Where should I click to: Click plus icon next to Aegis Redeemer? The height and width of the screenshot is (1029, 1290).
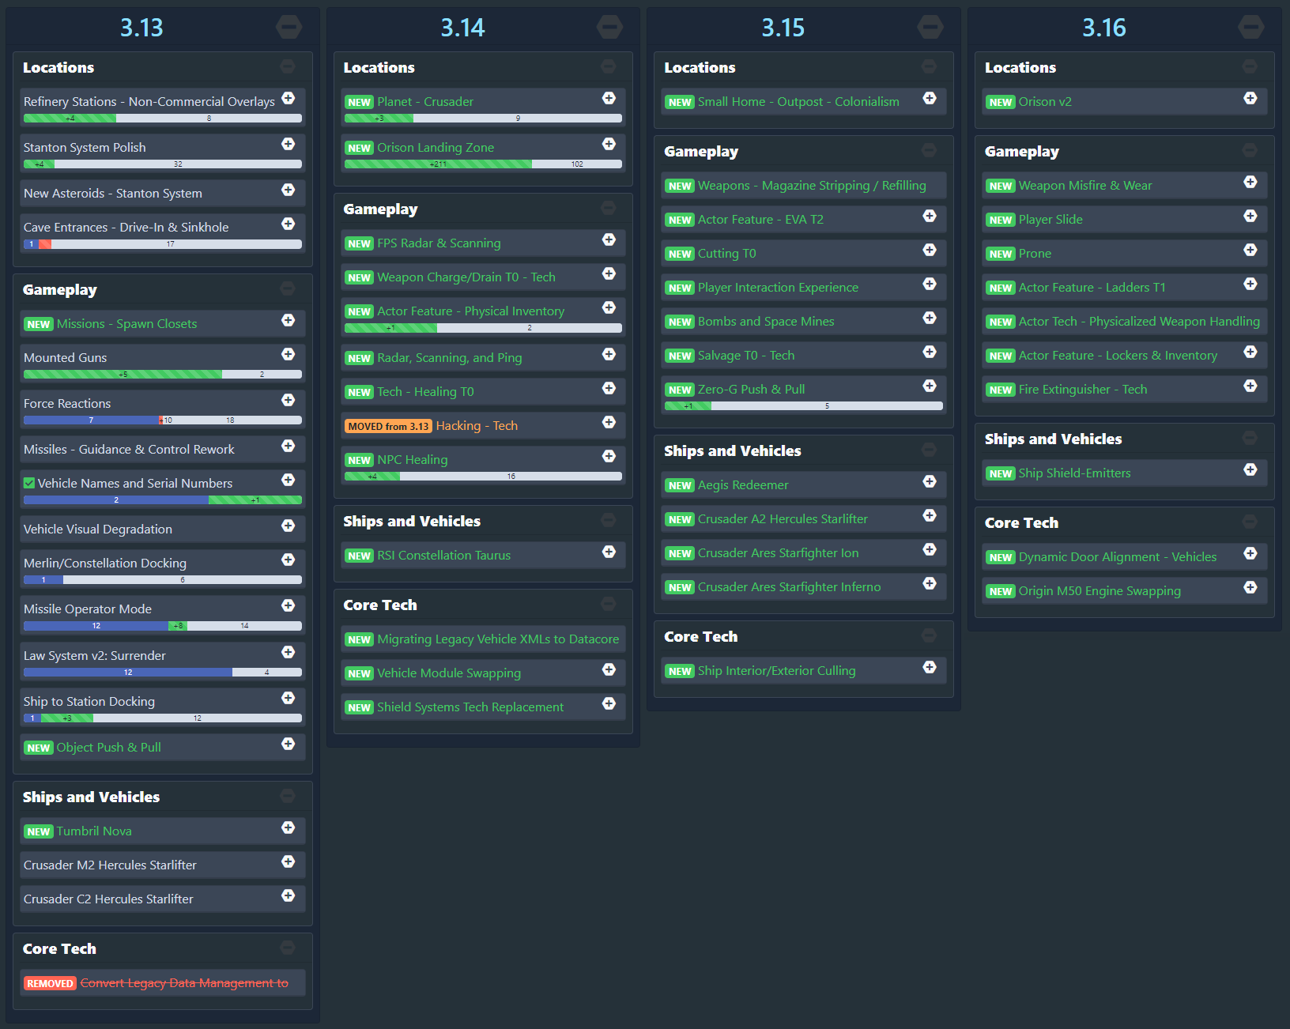coord(930,481)
